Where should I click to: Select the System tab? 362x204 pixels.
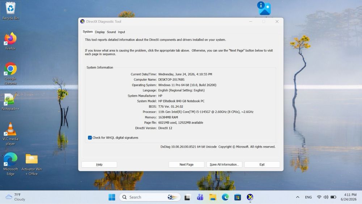click(88, 32)
